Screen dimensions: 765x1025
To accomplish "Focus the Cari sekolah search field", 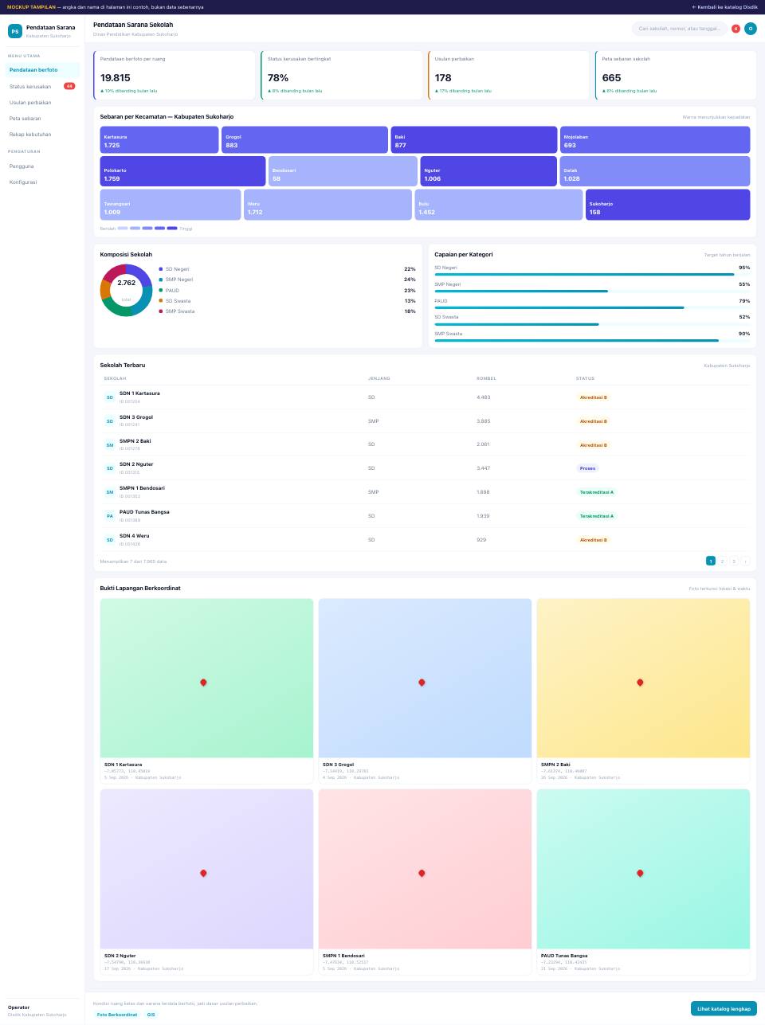I will tap(680, 29).
